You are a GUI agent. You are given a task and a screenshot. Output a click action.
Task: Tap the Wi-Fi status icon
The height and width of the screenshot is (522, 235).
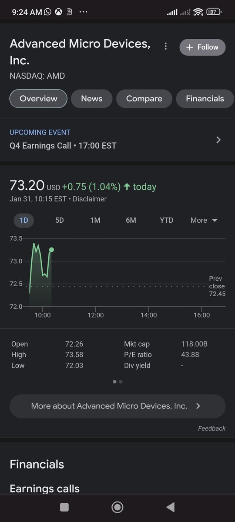tap(198, 12)
